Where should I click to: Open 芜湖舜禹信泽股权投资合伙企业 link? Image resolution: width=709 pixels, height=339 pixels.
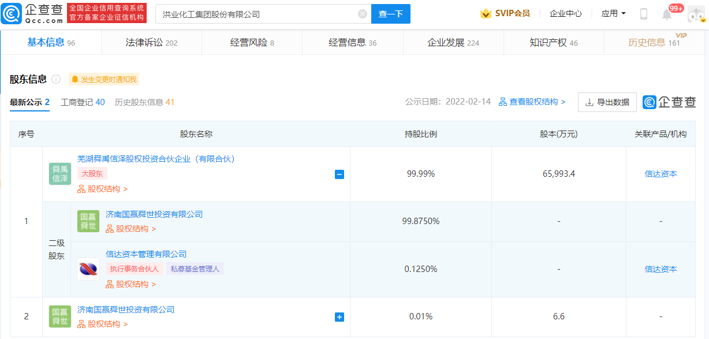156,159
